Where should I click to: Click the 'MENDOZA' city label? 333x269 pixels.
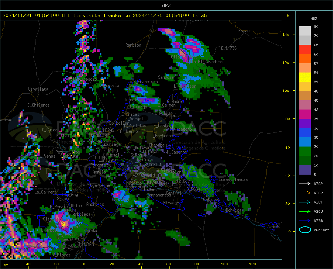point(99,135)
